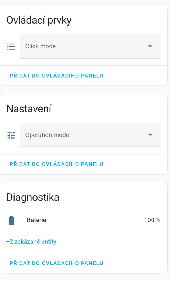This screenshot has height=281, width=170.
Task: Click PŘIDAT DO OVLÁDACÍHO PANELU under Nastavení
Action: (x=56, y=164)
